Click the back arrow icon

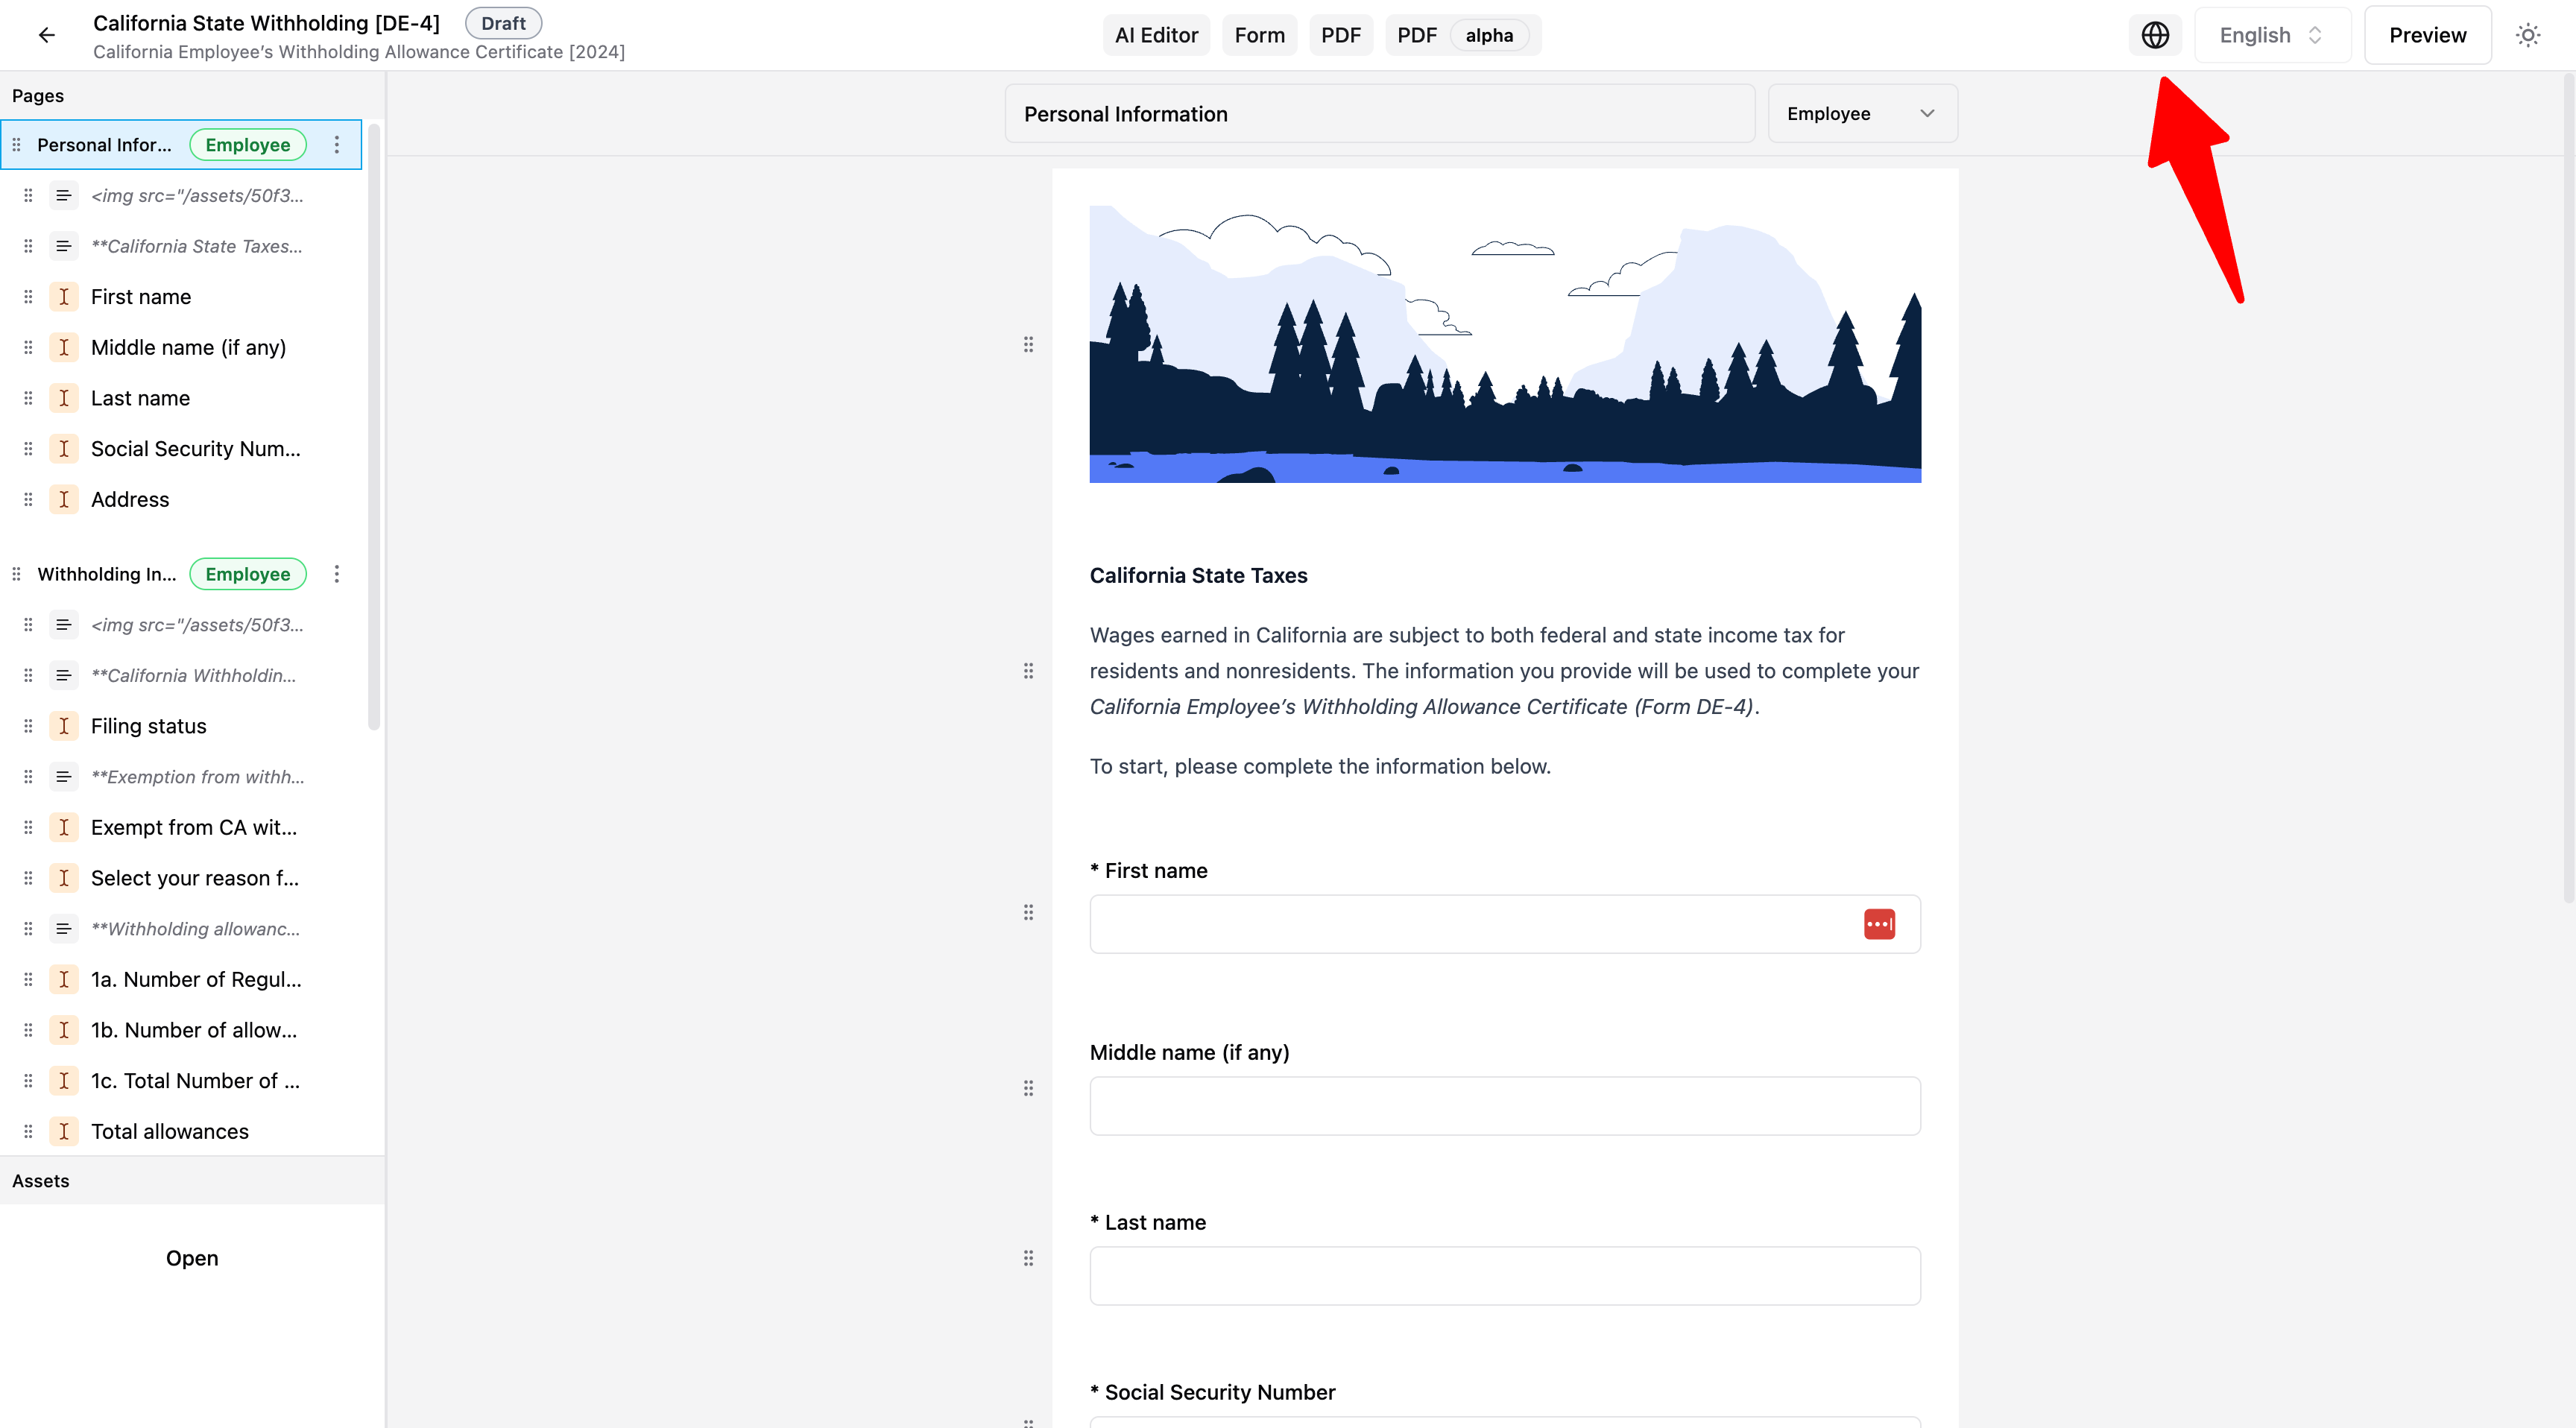tap(46, 35)
